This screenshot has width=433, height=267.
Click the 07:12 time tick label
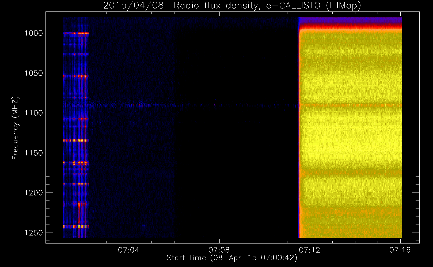[x=310, y=250]
